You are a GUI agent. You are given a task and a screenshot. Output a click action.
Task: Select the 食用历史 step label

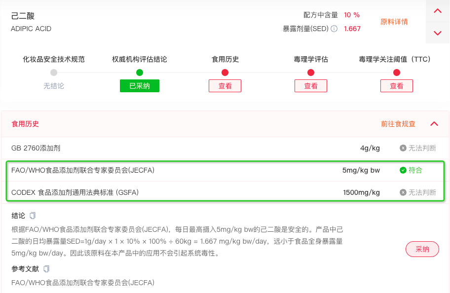point(225,59)
